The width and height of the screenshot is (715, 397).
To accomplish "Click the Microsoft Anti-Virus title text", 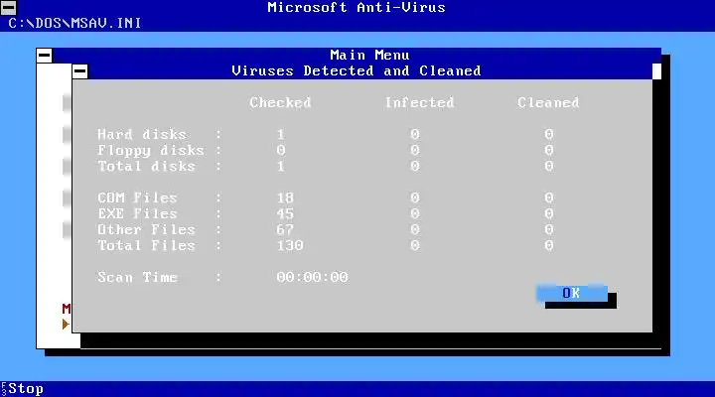I will 357,7.
